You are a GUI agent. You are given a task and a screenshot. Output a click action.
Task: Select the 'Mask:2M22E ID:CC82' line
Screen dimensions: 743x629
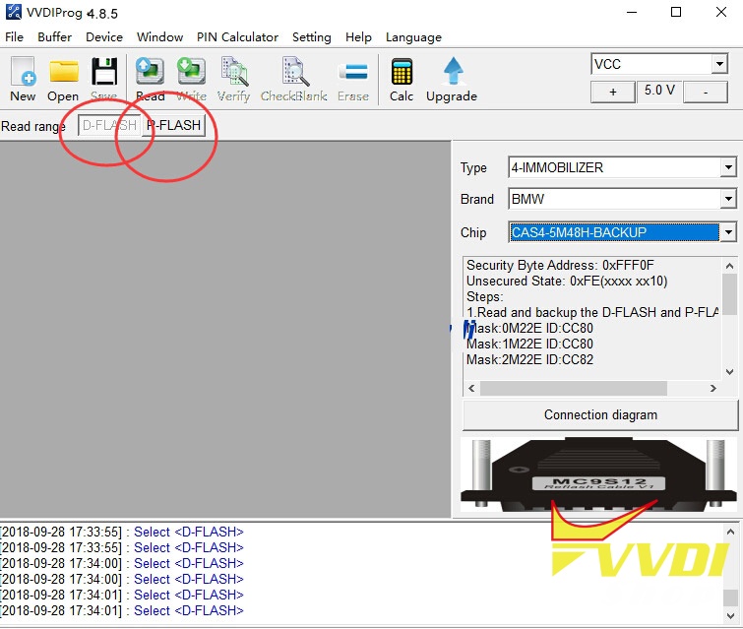pos(529,359)
